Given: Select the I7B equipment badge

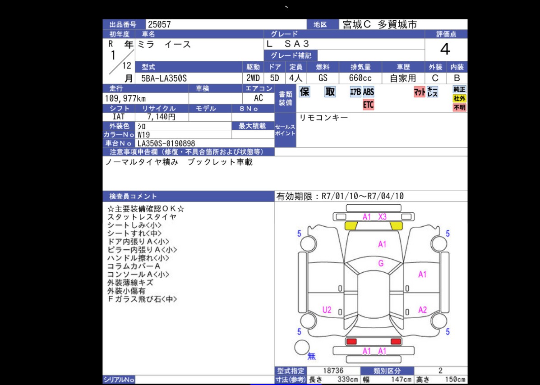Looking at the screenshot, I should [x=355, y=92].
